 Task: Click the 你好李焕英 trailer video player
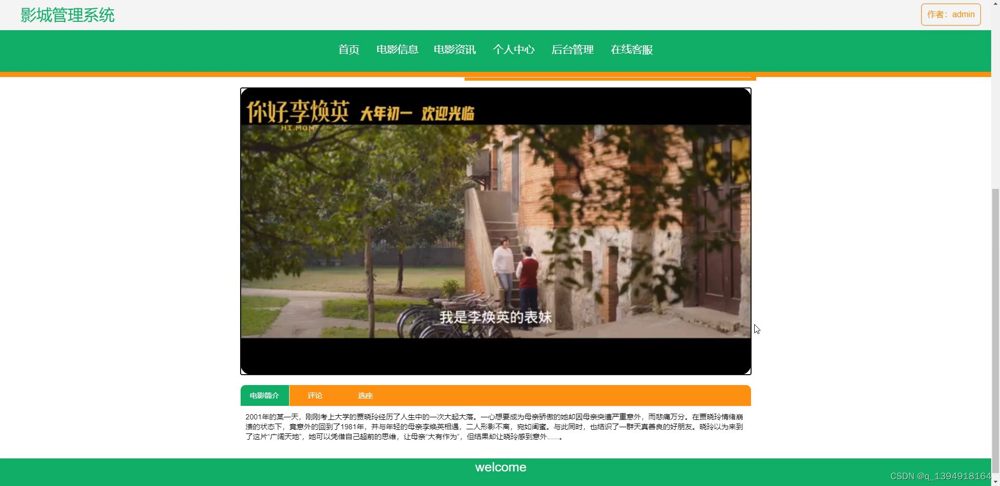pyautogui.click(x=495, y=231)
